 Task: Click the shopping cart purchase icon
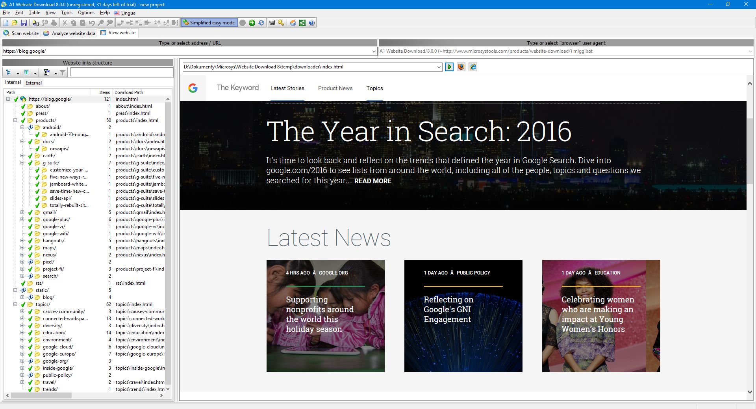pyautogui.click(x=272, y=23)
